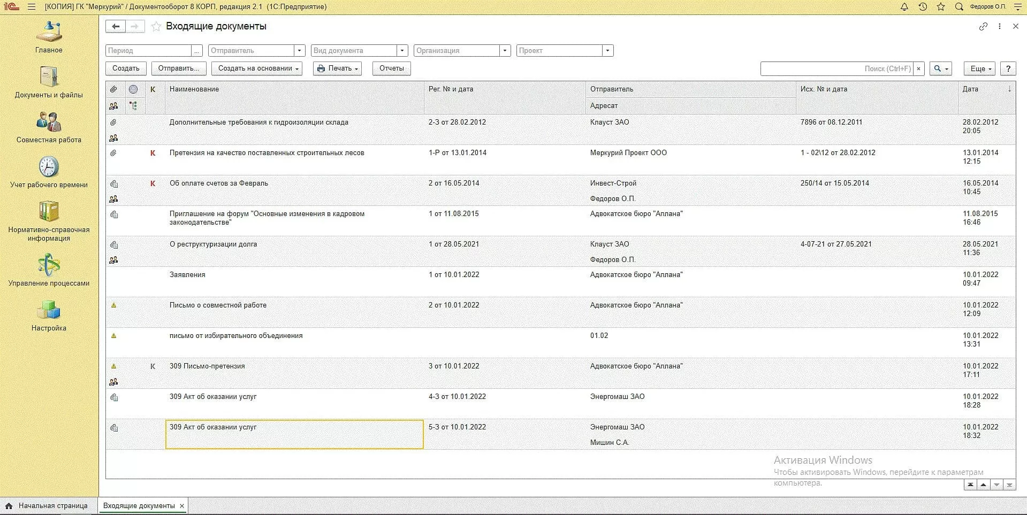Add Входящие документы to favorites star
This screenshot has width=1027, height=515.
pyautogui.click(x=156, y=27)
